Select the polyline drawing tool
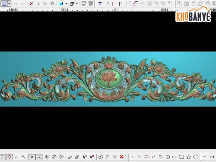Image resolution: width=216 pixels, height=162 pixels. tap(161, 157)
